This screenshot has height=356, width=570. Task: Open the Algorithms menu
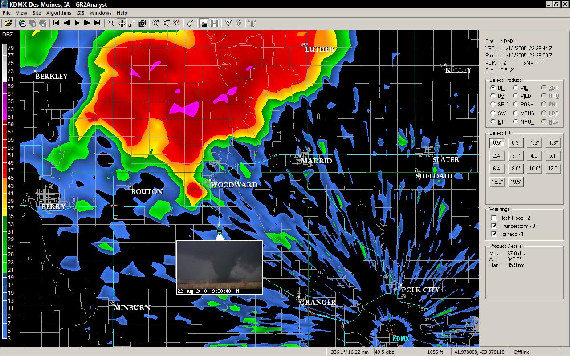(x=58, y=13)
